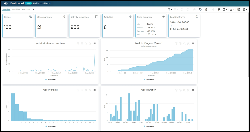Toggle the legend entry under Work-in-Progress chart
This screenshot has height=132, width=250.
(149, 79)
